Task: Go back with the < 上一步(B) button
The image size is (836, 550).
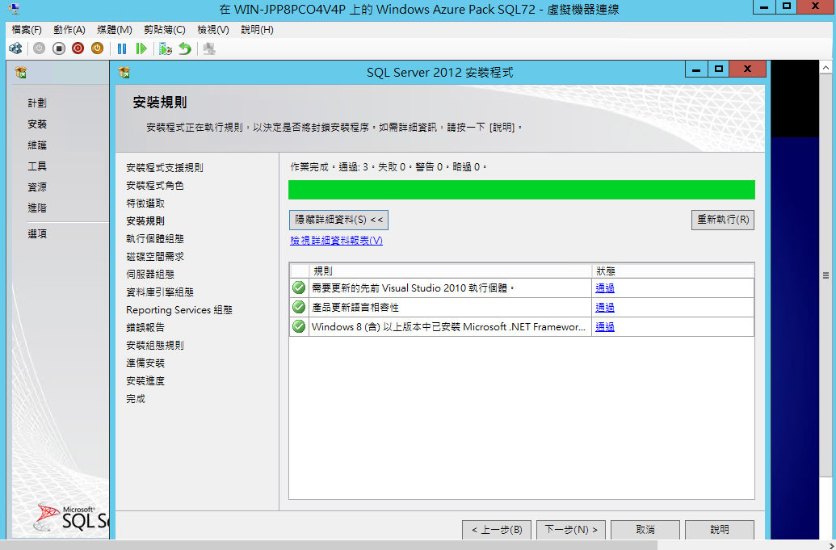Action: point(497,530)
